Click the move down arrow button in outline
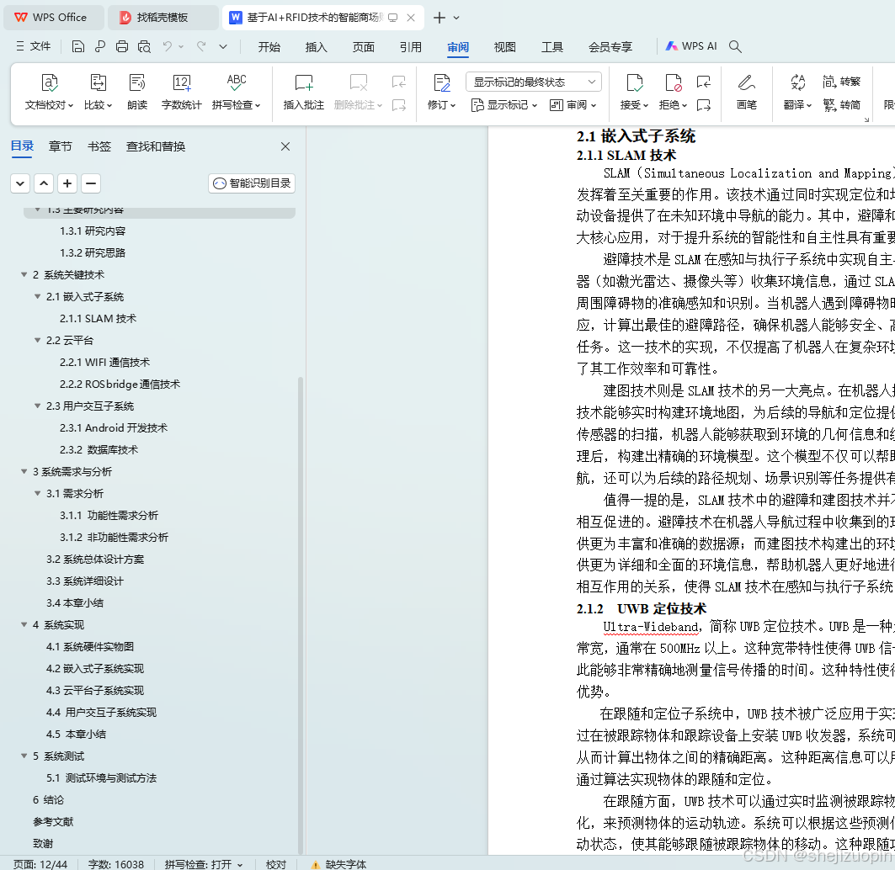This screenshot has height=870, width=895. [20, 183]
